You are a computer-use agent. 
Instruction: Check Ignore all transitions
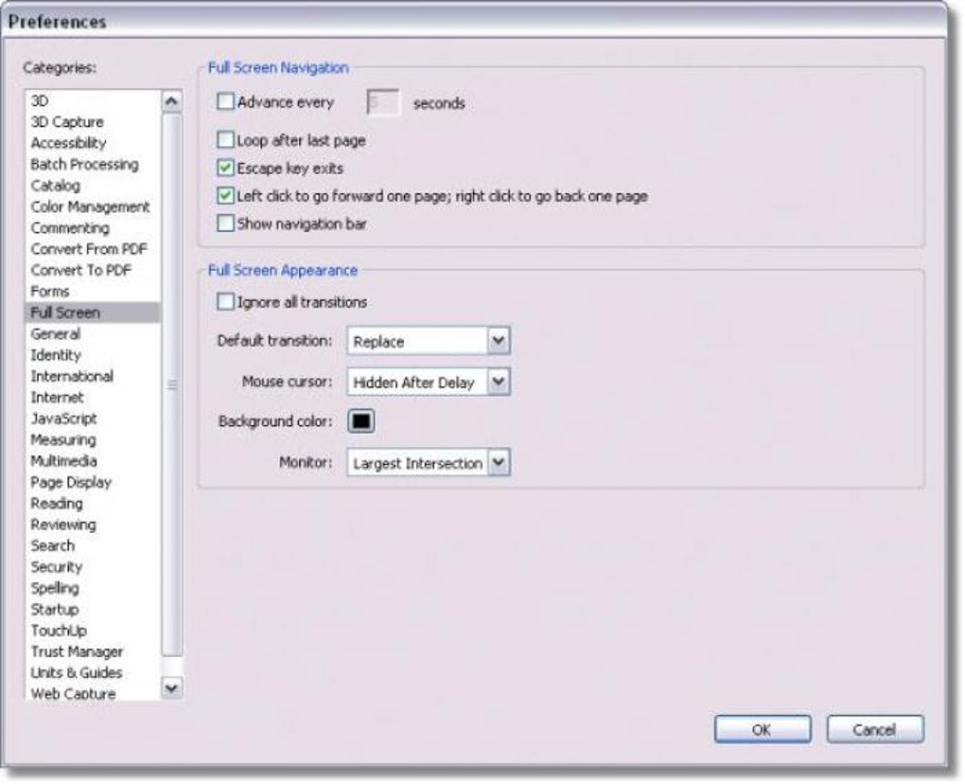pyautogui.click(x=226, y=302)
